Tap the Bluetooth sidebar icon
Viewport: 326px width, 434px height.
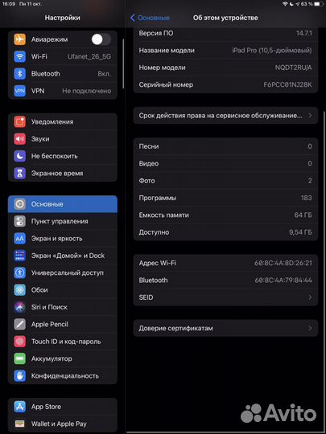click(19, 74)
